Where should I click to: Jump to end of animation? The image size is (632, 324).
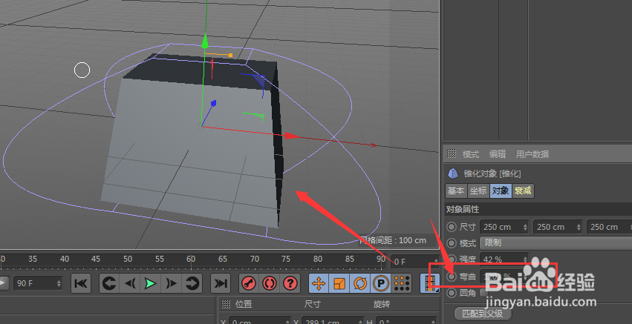click(x=221, y=283)
